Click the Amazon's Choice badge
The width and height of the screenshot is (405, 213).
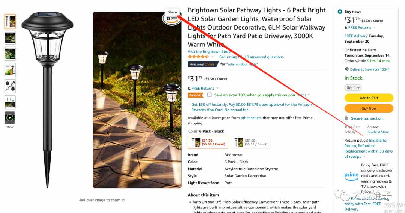click(x=203, y=64)
